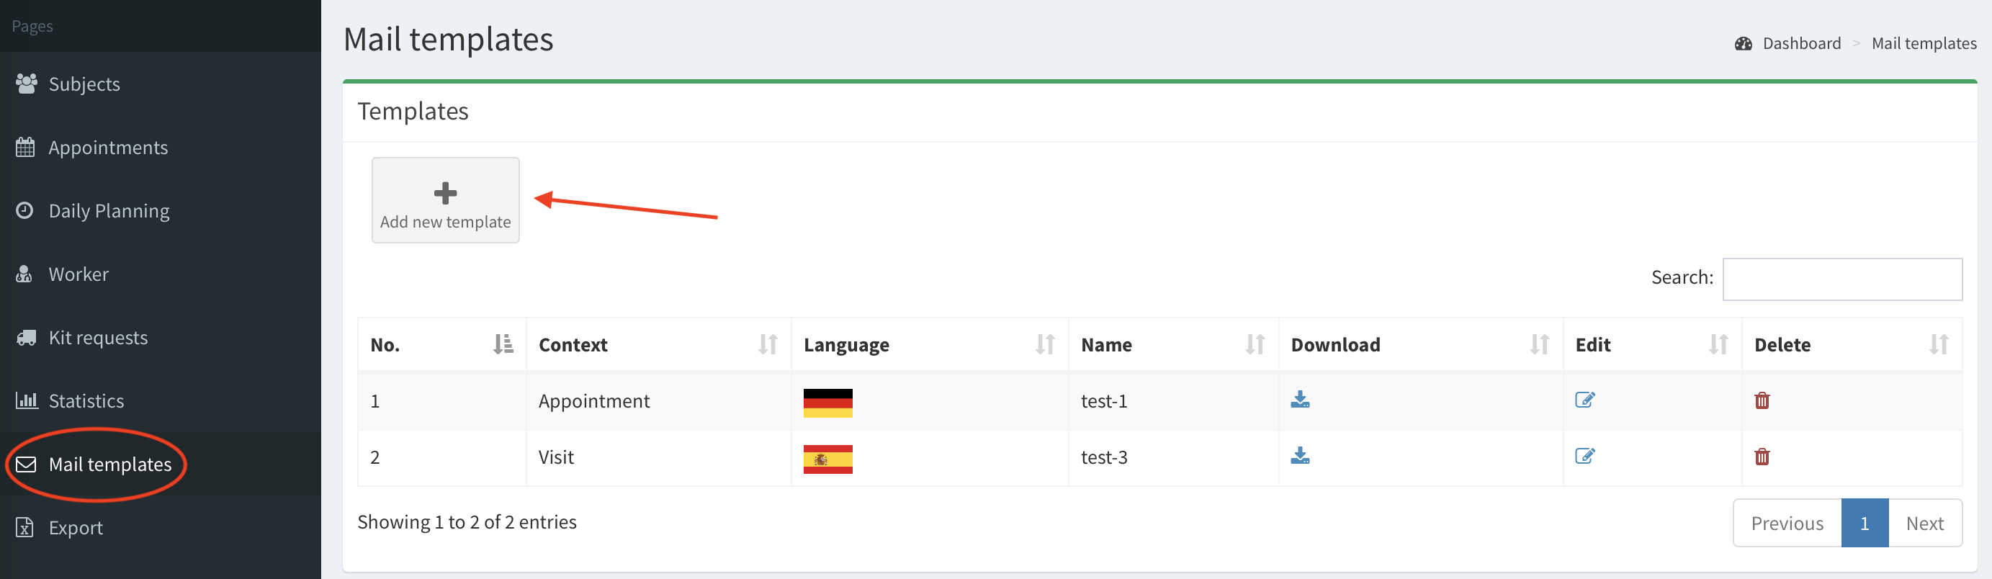
Task: Edit the test-1 Appointment template
Action: [x=1584, y=400]
